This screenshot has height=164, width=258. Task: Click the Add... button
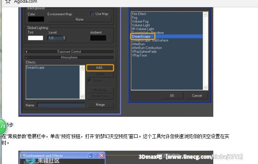(100, 68)
